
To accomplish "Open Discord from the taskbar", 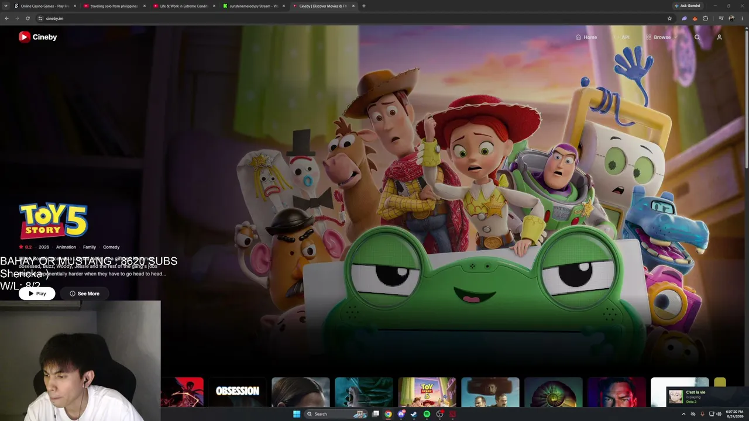I will 401,414.
